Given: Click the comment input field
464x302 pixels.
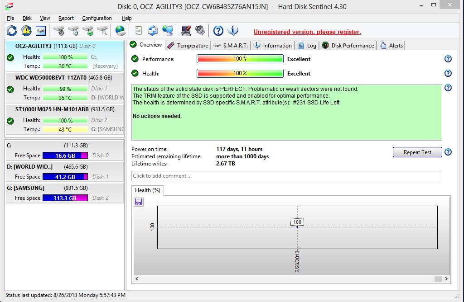Looking at the screenshot, I should click(286, 176).
